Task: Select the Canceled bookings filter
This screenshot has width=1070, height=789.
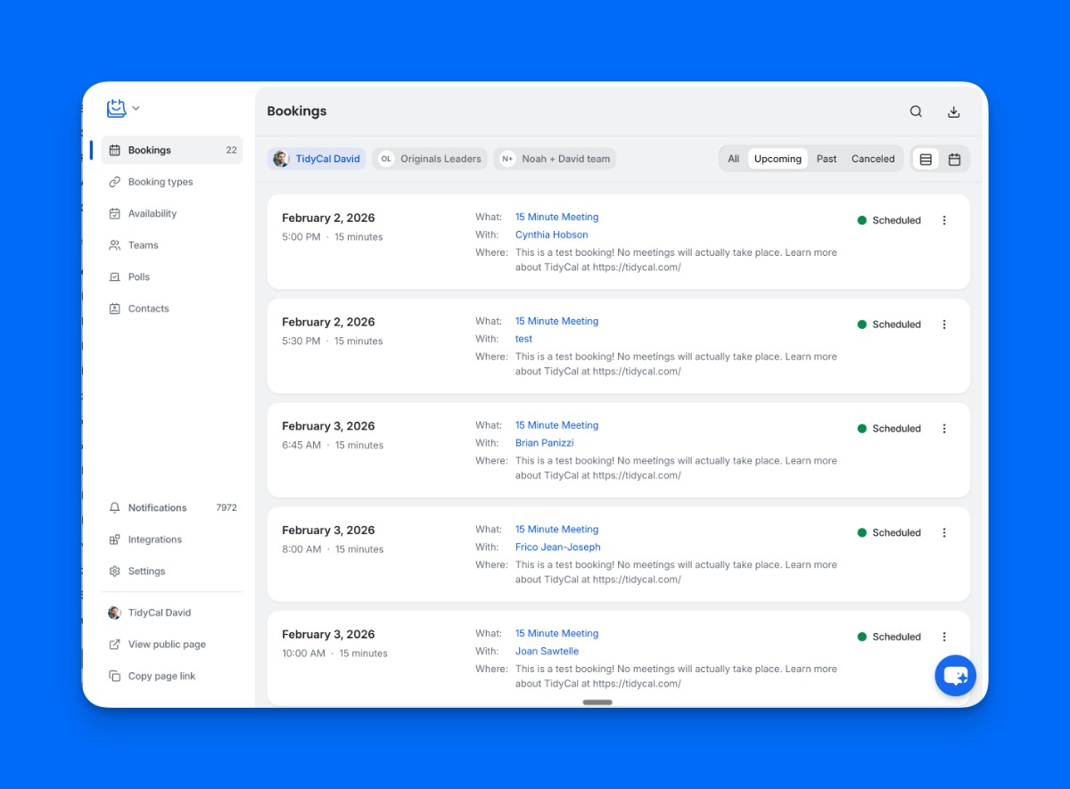Action: pyautogui.click(x=872, y=160)
